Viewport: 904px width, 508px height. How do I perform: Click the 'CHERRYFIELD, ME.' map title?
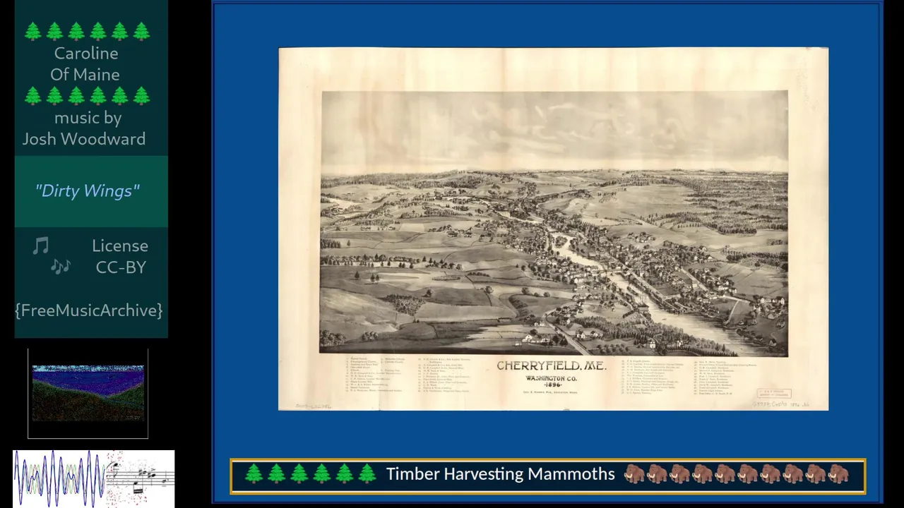coord(551,366)
